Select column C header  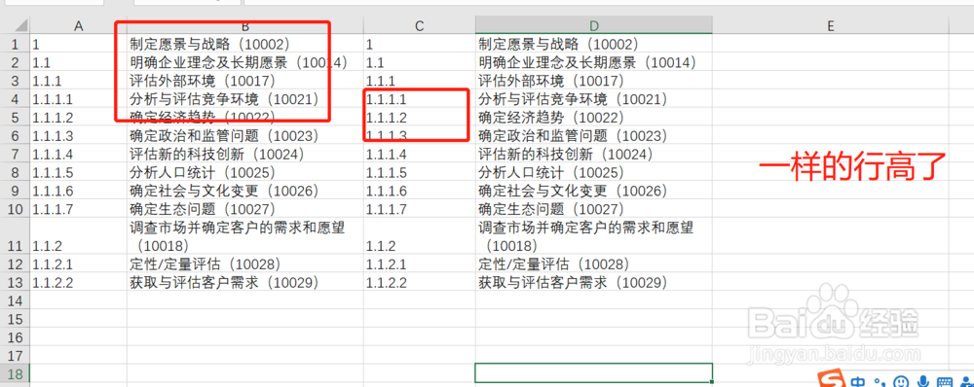click(419, 25)
